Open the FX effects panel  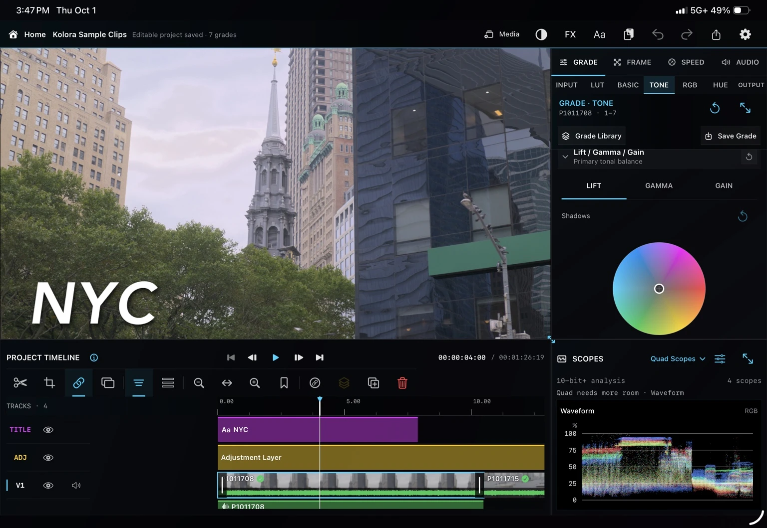pos(570,34)
